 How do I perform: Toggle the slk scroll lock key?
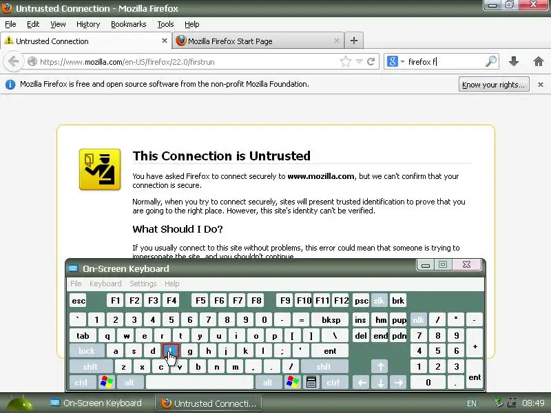tap(379, 301)
